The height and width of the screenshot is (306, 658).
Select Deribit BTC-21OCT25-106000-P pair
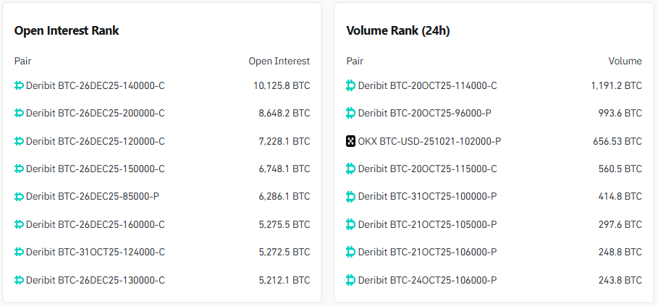tap(427, 252)
